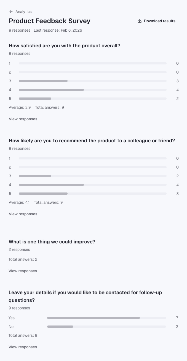Click the Product Feedback Survey title
The width and height of the screenshot is (187, 361).
50,21
